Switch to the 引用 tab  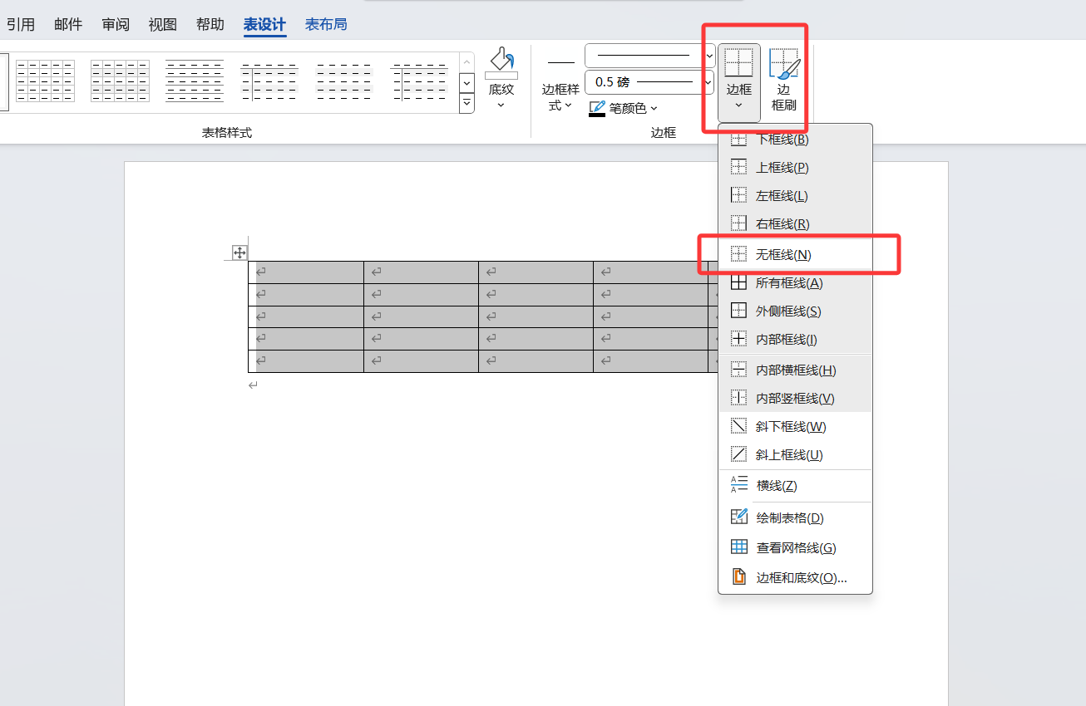coord(20,24)
